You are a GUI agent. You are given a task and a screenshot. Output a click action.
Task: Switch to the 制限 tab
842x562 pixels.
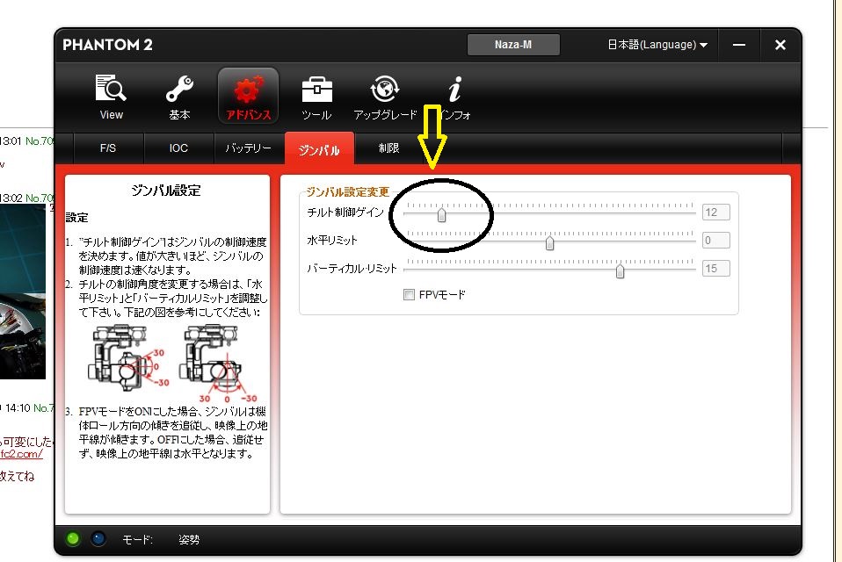click(x=388, y=148)
